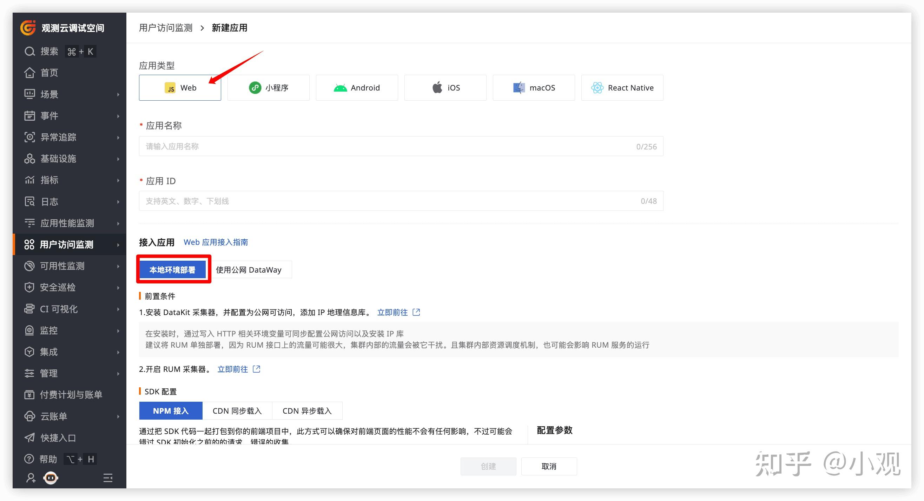Switch to the 使用公网 DataWay tab
The image size is (924, 501).
click(x=249, y=269)
